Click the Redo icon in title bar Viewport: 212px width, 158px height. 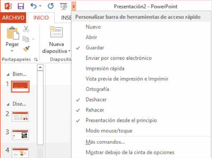(51, 6)
